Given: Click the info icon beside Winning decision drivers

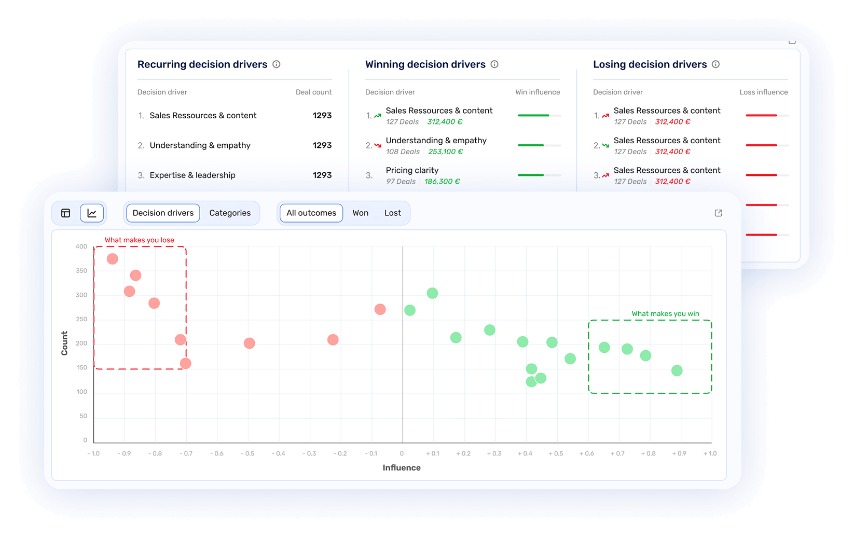Looking at the screenshot, I should (x=494, y=64).
